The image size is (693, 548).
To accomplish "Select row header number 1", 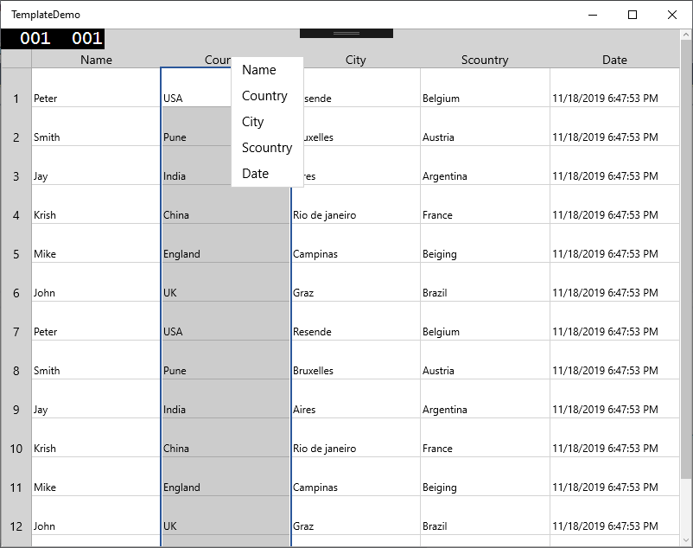I will click(16, 99).
